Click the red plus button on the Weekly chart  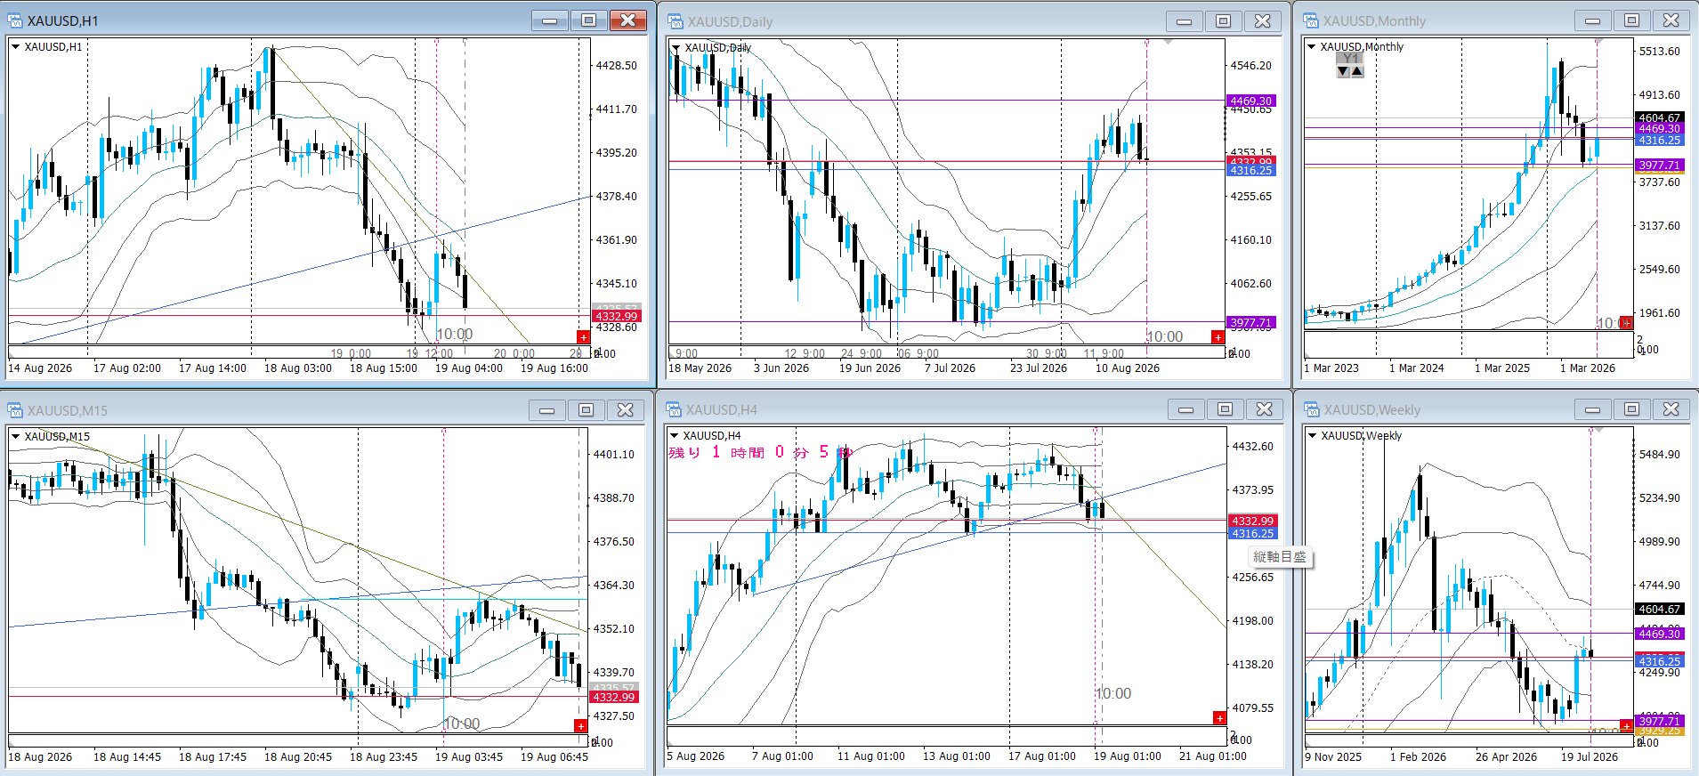[1626, 726]
